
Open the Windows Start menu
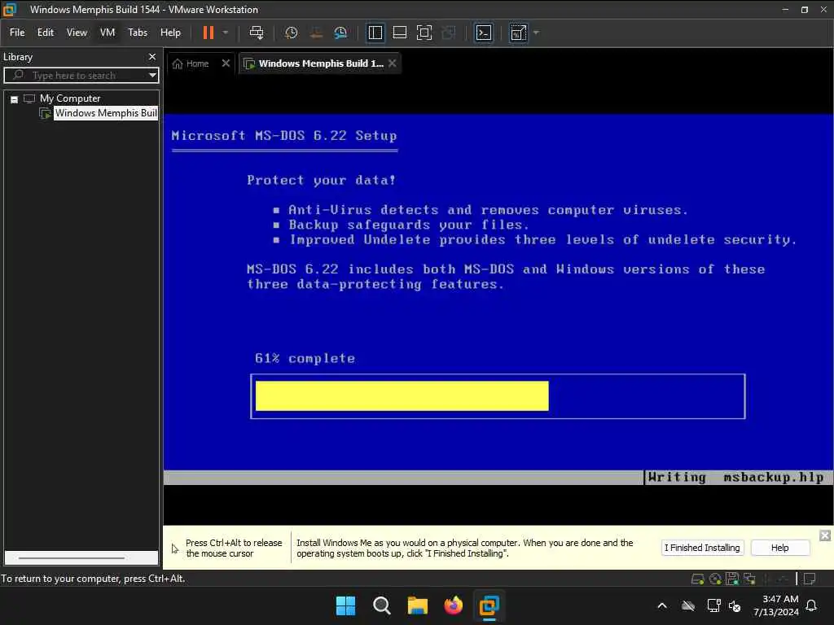pos(345,605)
